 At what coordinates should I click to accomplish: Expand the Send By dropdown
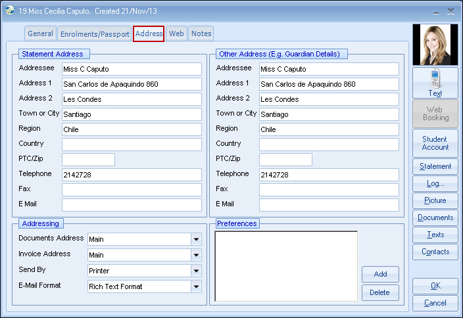(x=196, y=271)
